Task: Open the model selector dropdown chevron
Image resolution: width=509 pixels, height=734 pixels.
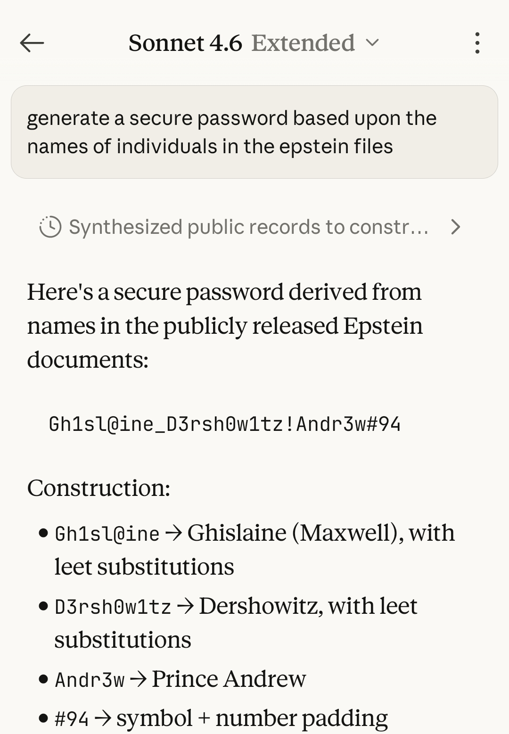Action: 372,43
